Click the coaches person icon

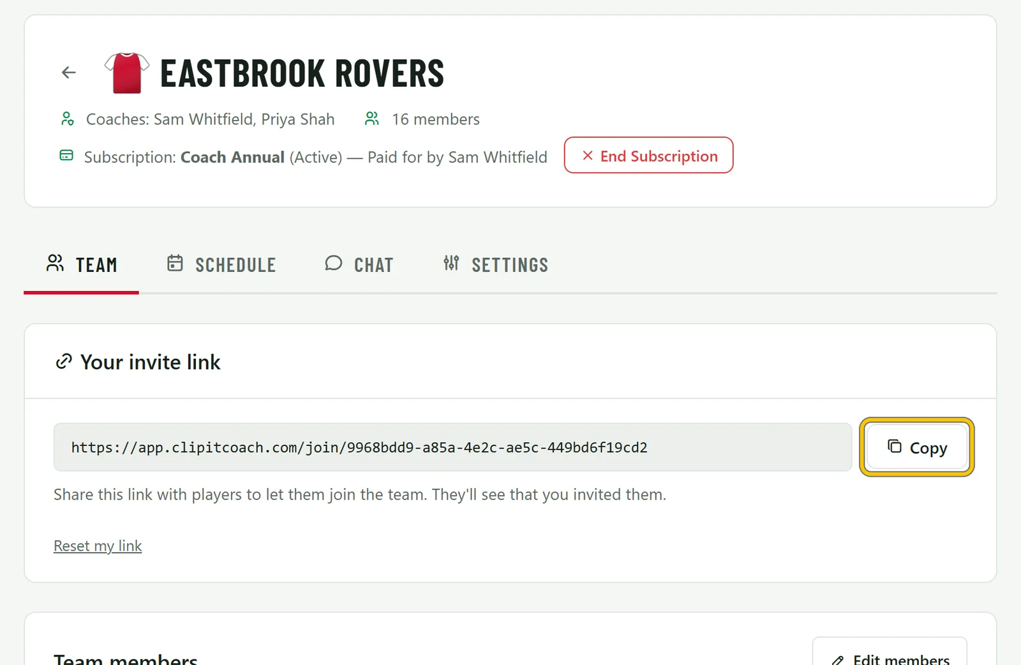click(x=67, y=119)
